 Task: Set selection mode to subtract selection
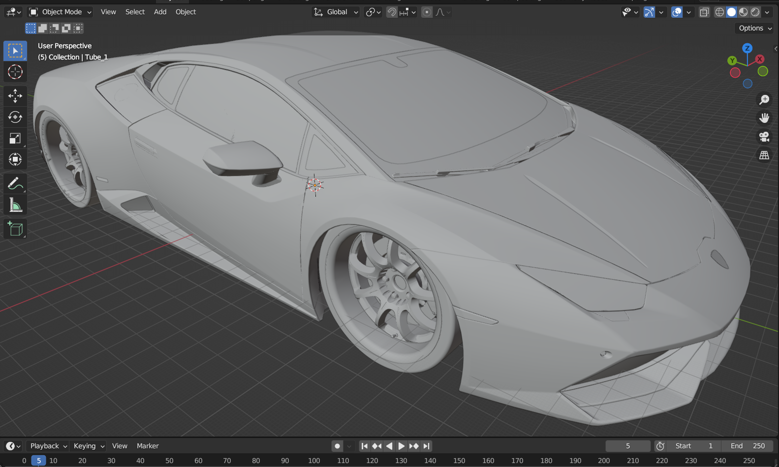(x=54, y=28)
